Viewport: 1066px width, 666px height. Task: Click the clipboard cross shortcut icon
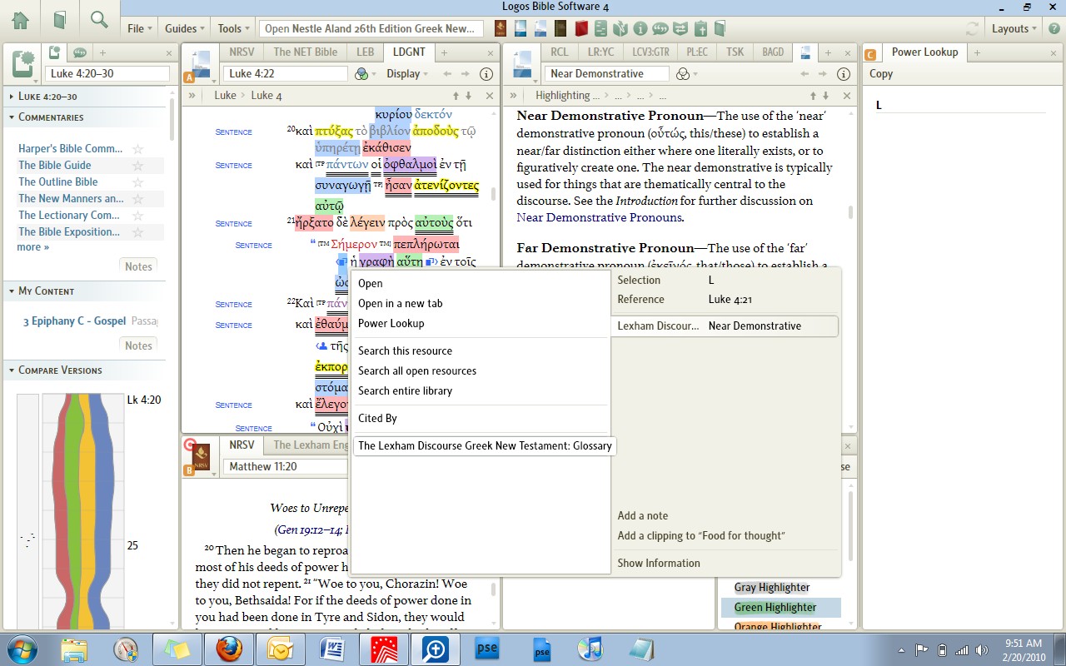[700, 28]
